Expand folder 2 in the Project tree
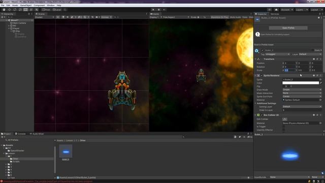The image size is (325, 183). (x=6, y=164)
